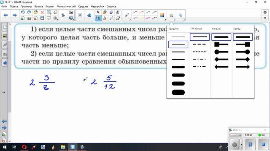Select the thinnest line thickness

click(178, 37)
